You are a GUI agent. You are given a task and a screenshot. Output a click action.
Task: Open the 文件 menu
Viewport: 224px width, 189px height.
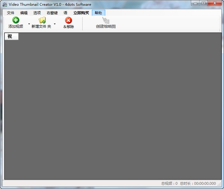pos(10,13)
